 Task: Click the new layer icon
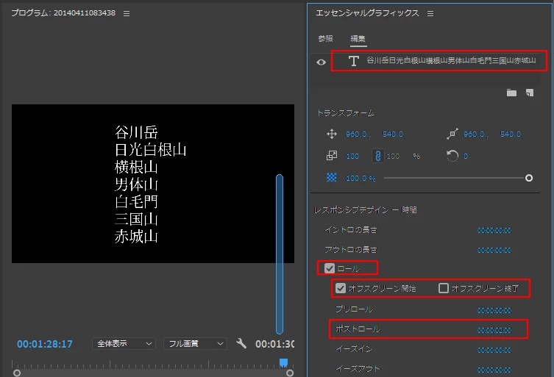pyautogui.click(x=530, y=93)
